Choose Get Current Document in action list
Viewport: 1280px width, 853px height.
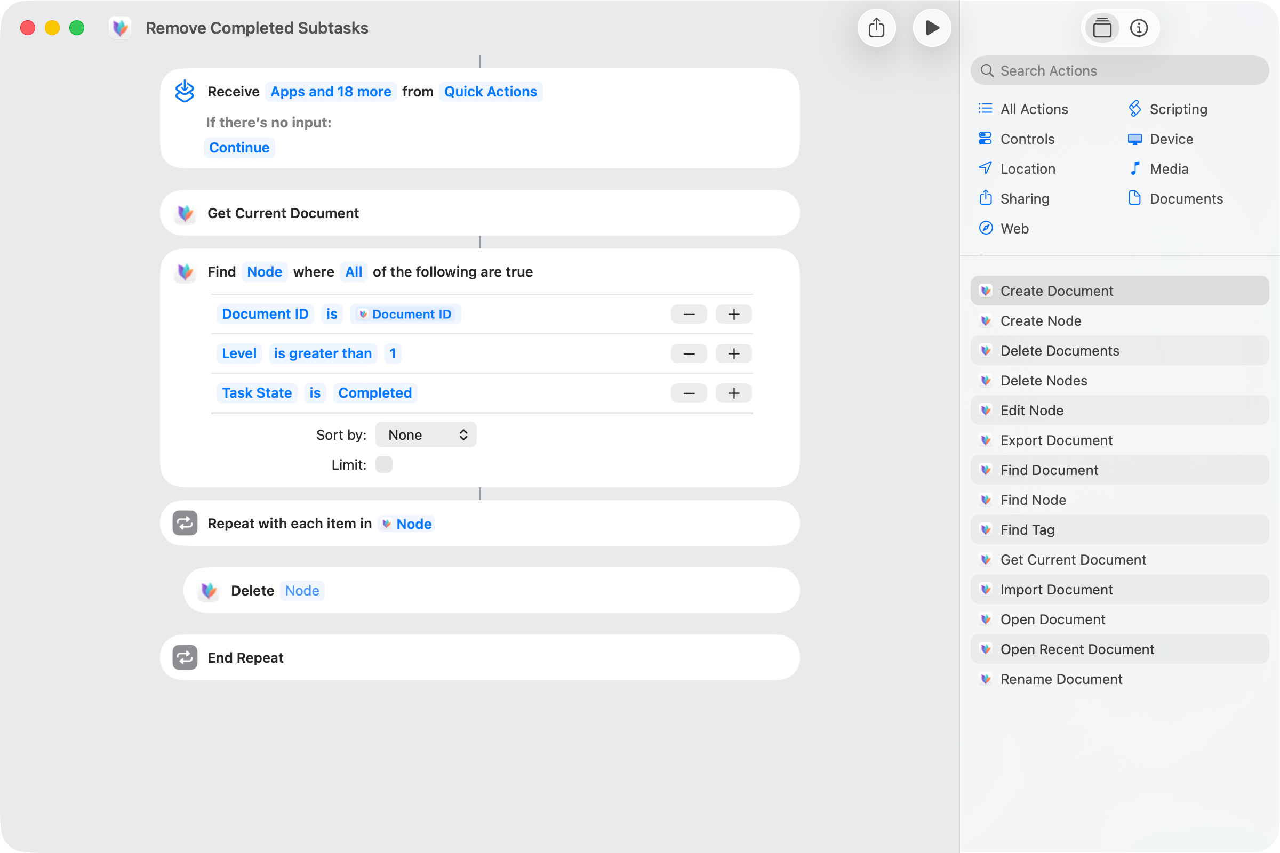(x=1119, y=559)
